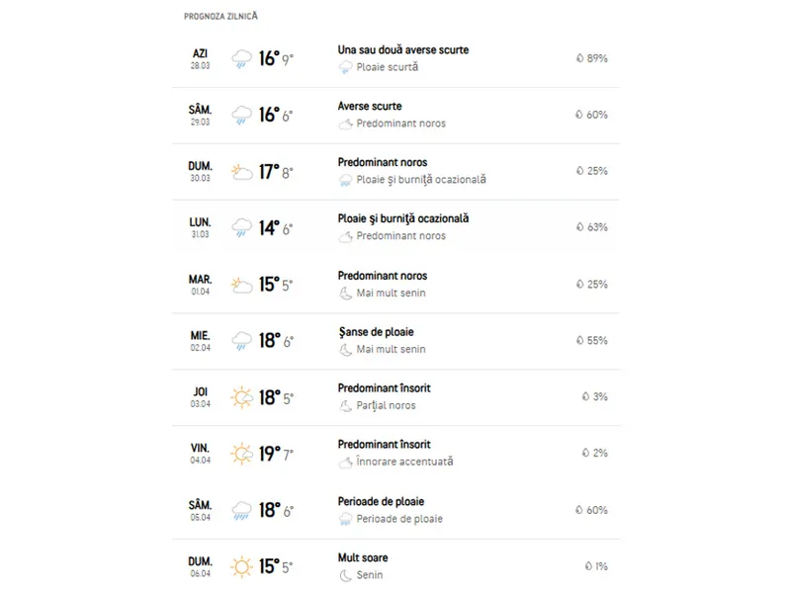
Task: Click the sun-cloud icon for JOI 03.04
Action: pos(241,397)
